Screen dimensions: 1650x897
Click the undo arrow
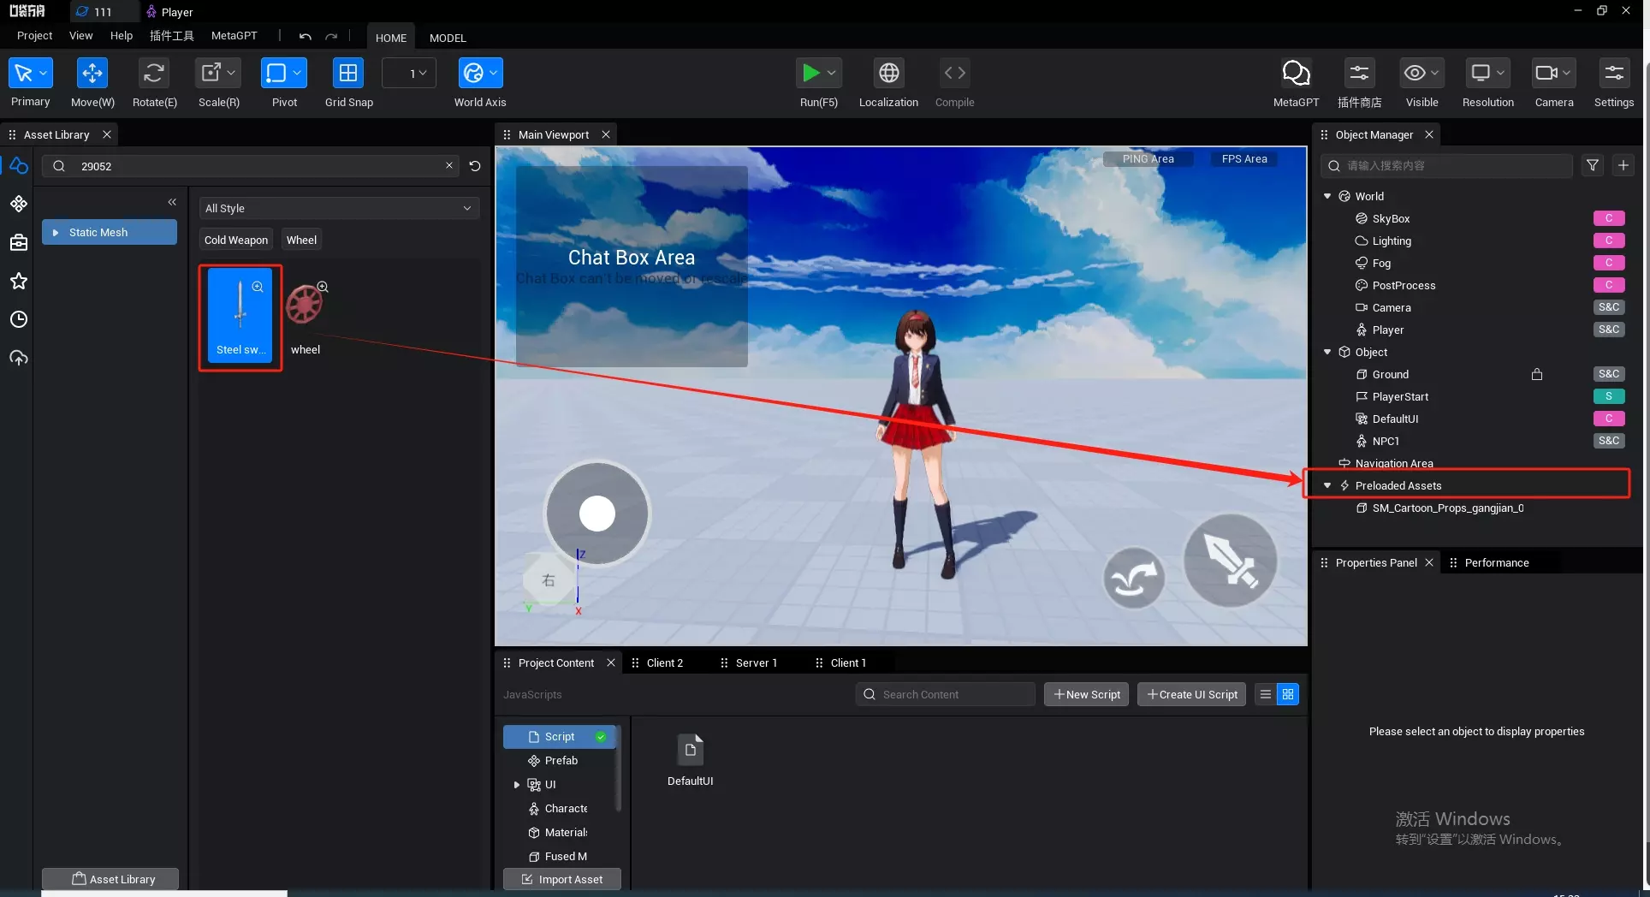point(305,37)
